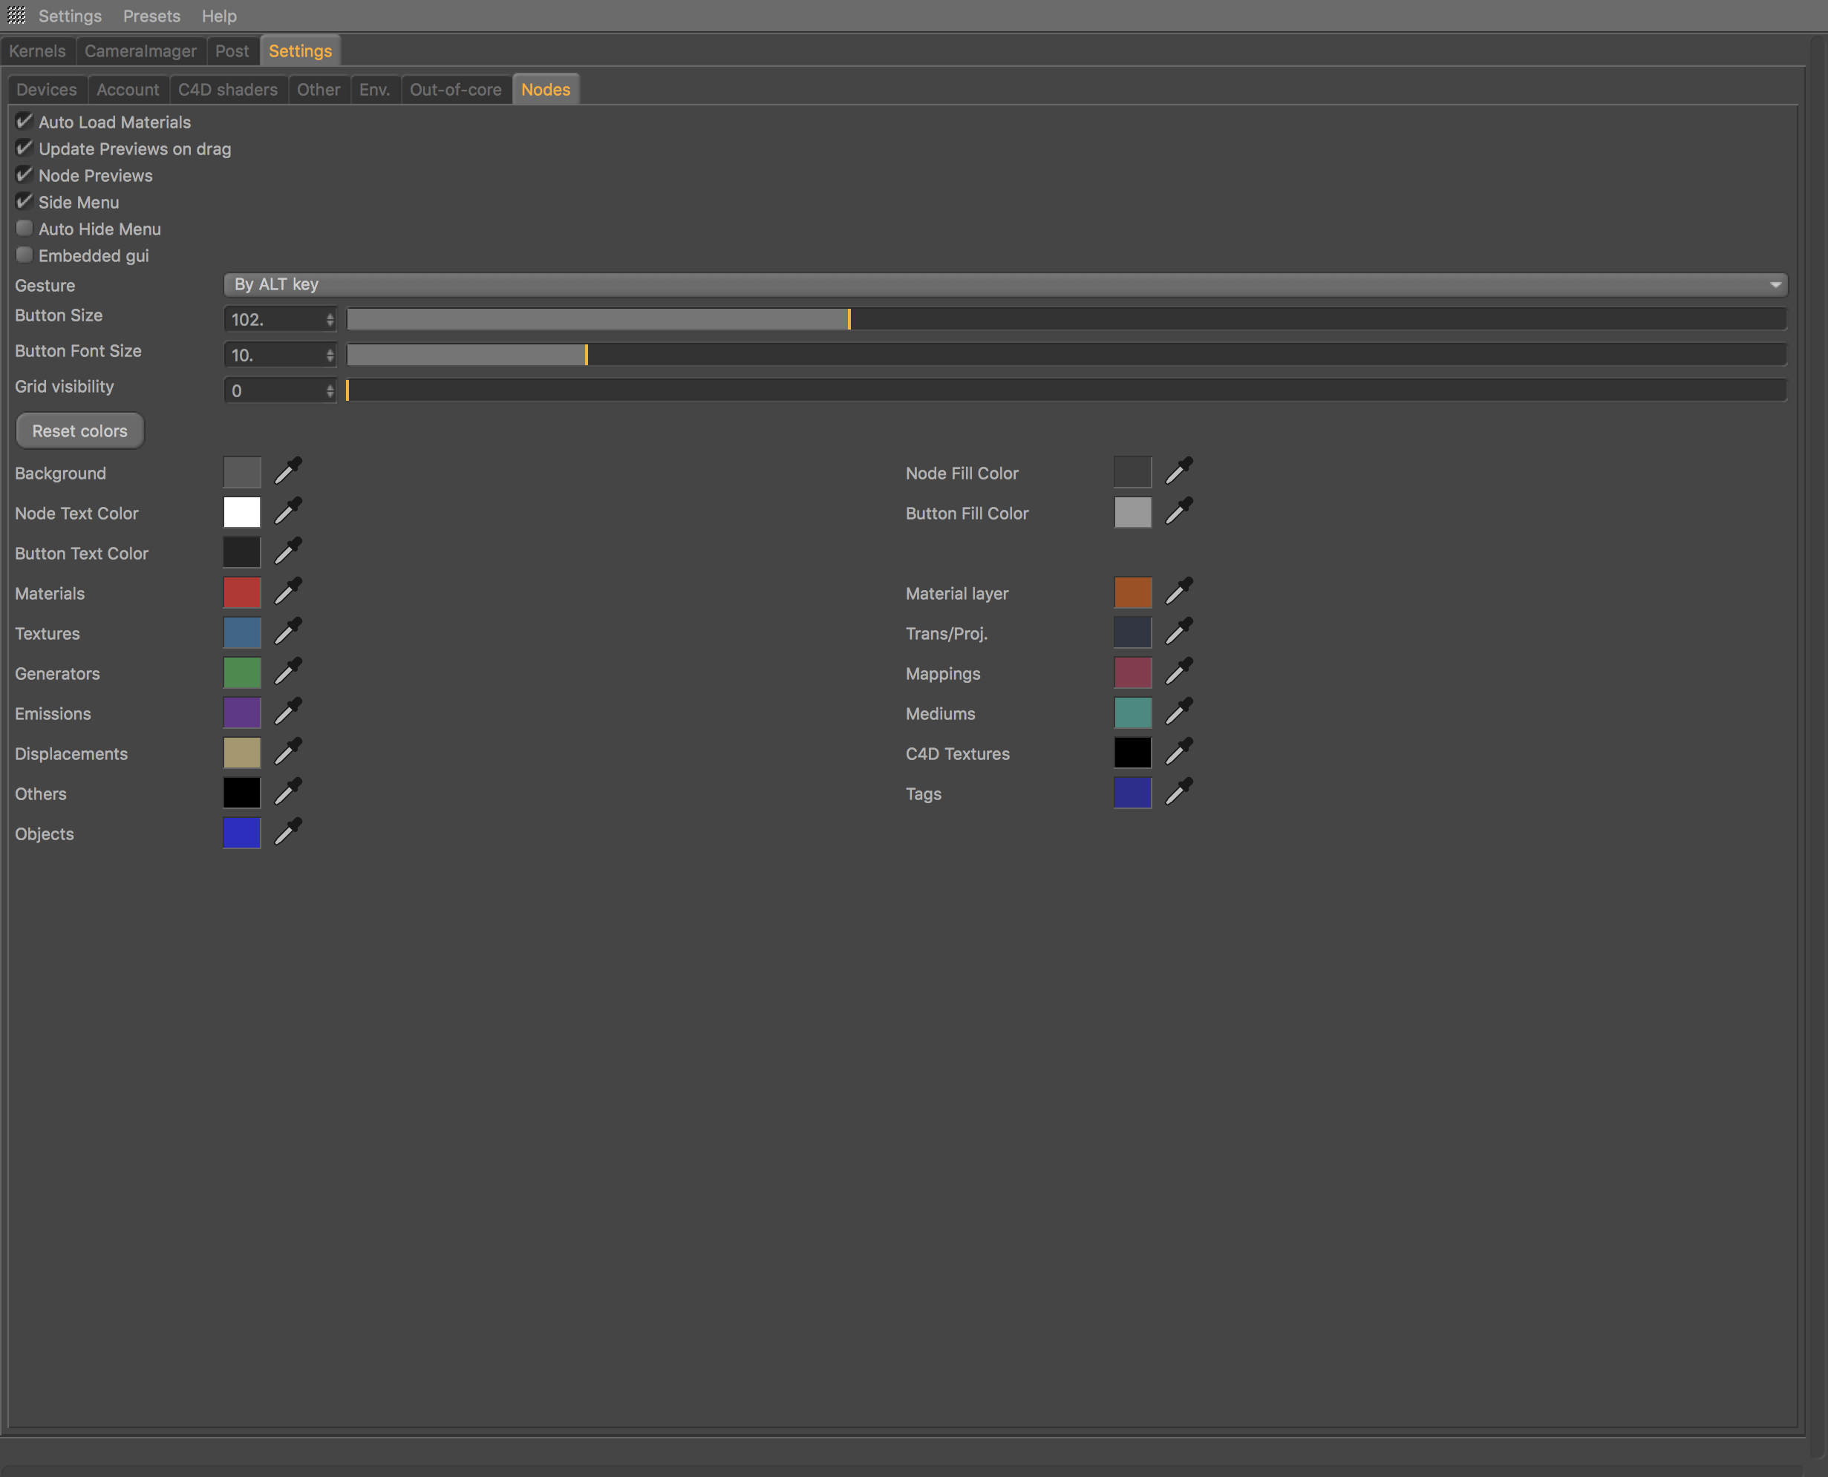Turn on Embedded gui option

click(x=24, y=255)
